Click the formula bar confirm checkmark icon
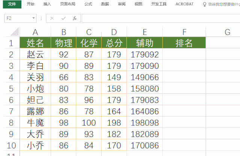This screenshot has height=156, width=240. tap(63, 18)
